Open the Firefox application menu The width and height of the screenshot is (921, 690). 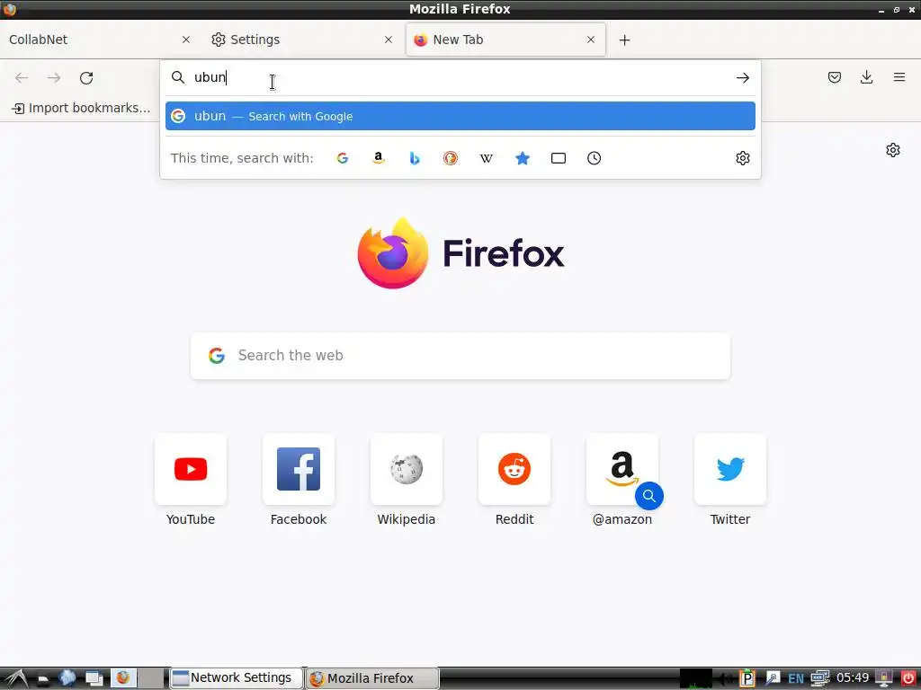(899, 77)
